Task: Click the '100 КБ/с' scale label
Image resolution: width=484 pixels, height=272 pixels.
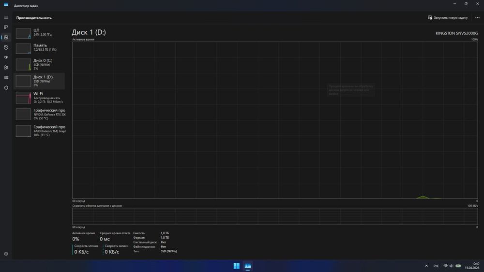Action: (x=472, y=206)
